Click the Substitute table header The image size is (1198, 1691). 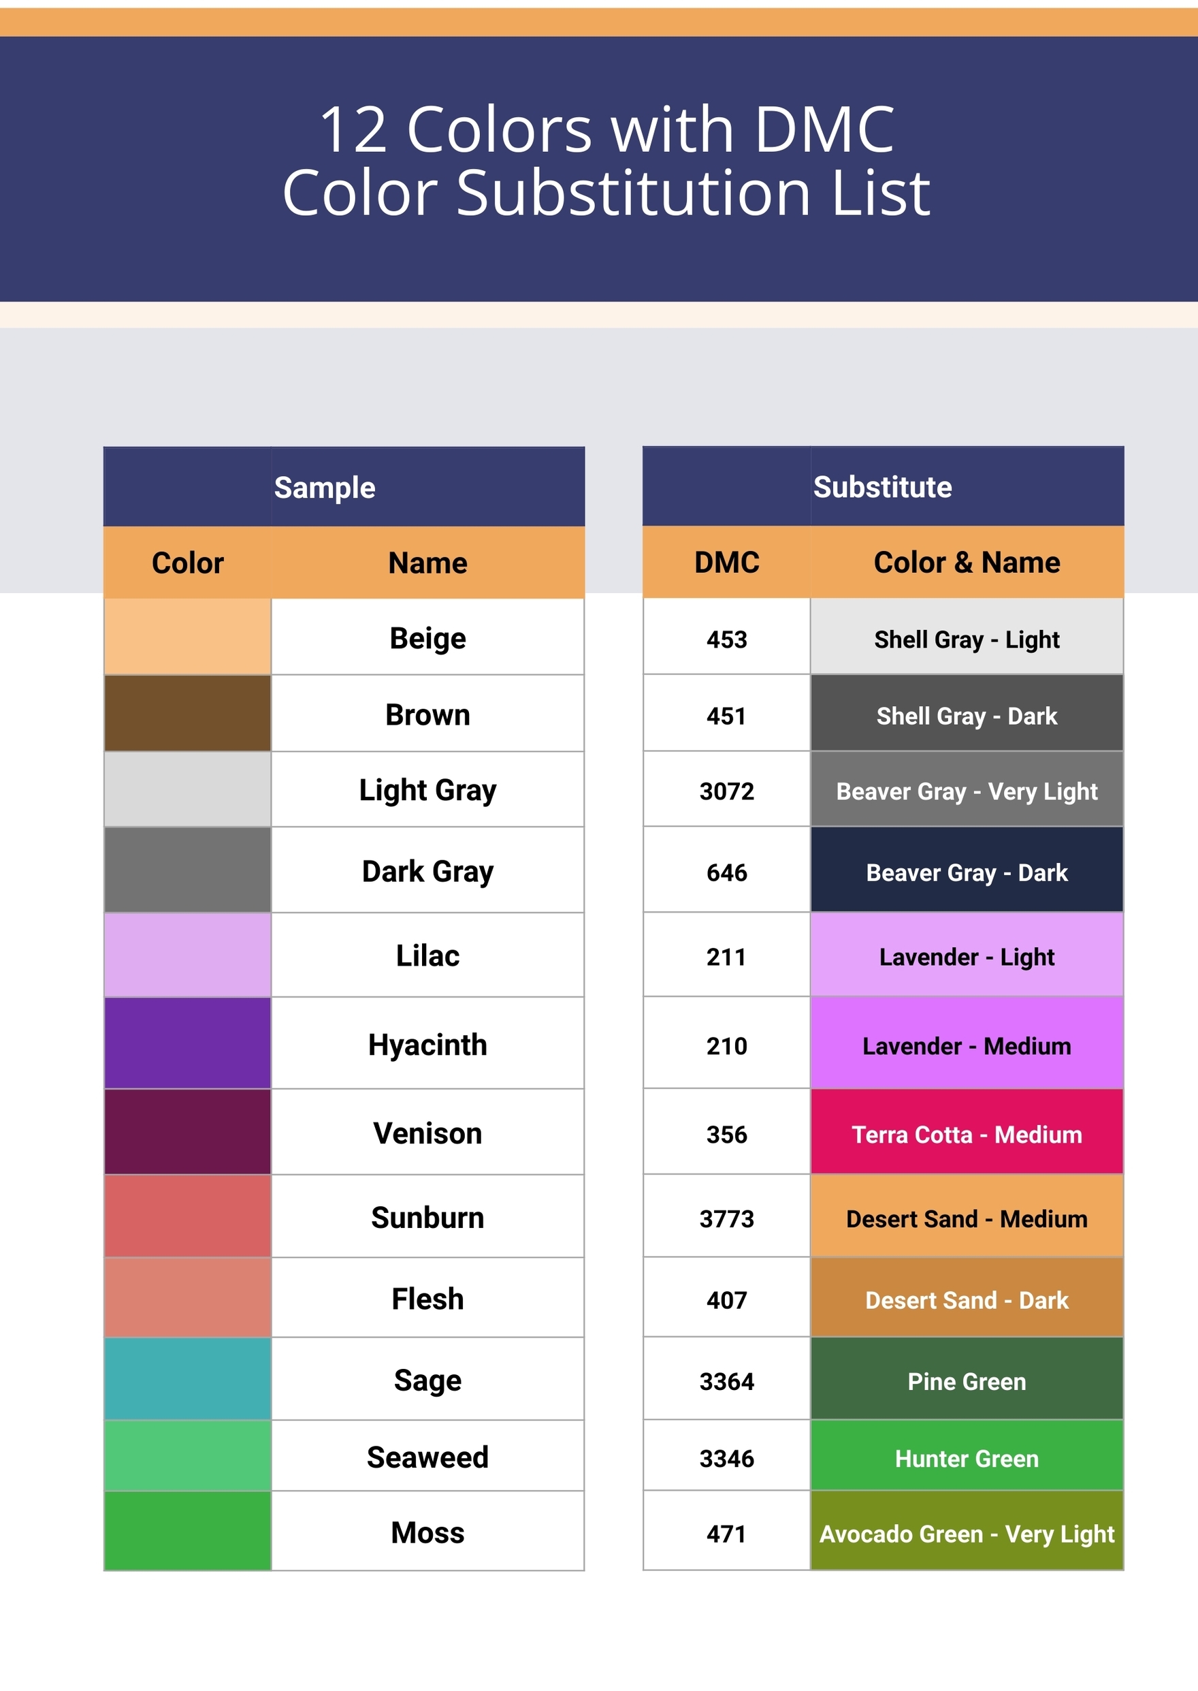pos(882,486)
